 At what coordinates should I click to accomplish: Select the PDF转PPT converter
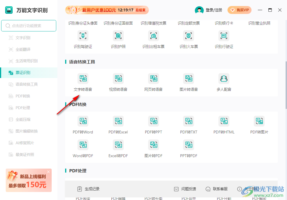[153, 125]
